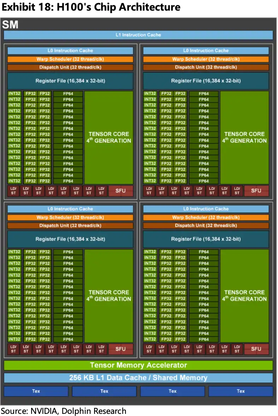
Task: Select 'L0 Instruction Cache' in bottom-right partition
Action: click(x=206, y=209)
